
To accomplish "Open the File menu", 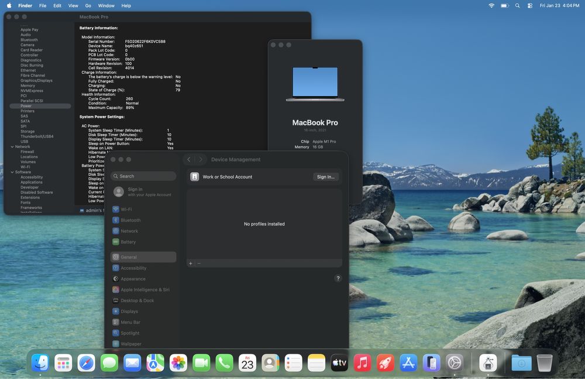I will [x=43, y=6].
